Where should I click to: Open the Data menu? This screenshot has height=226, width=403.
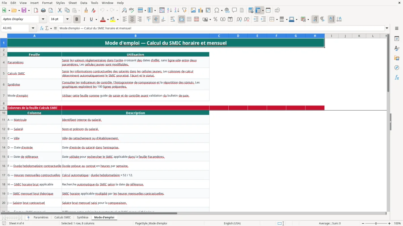pos(84,3)
